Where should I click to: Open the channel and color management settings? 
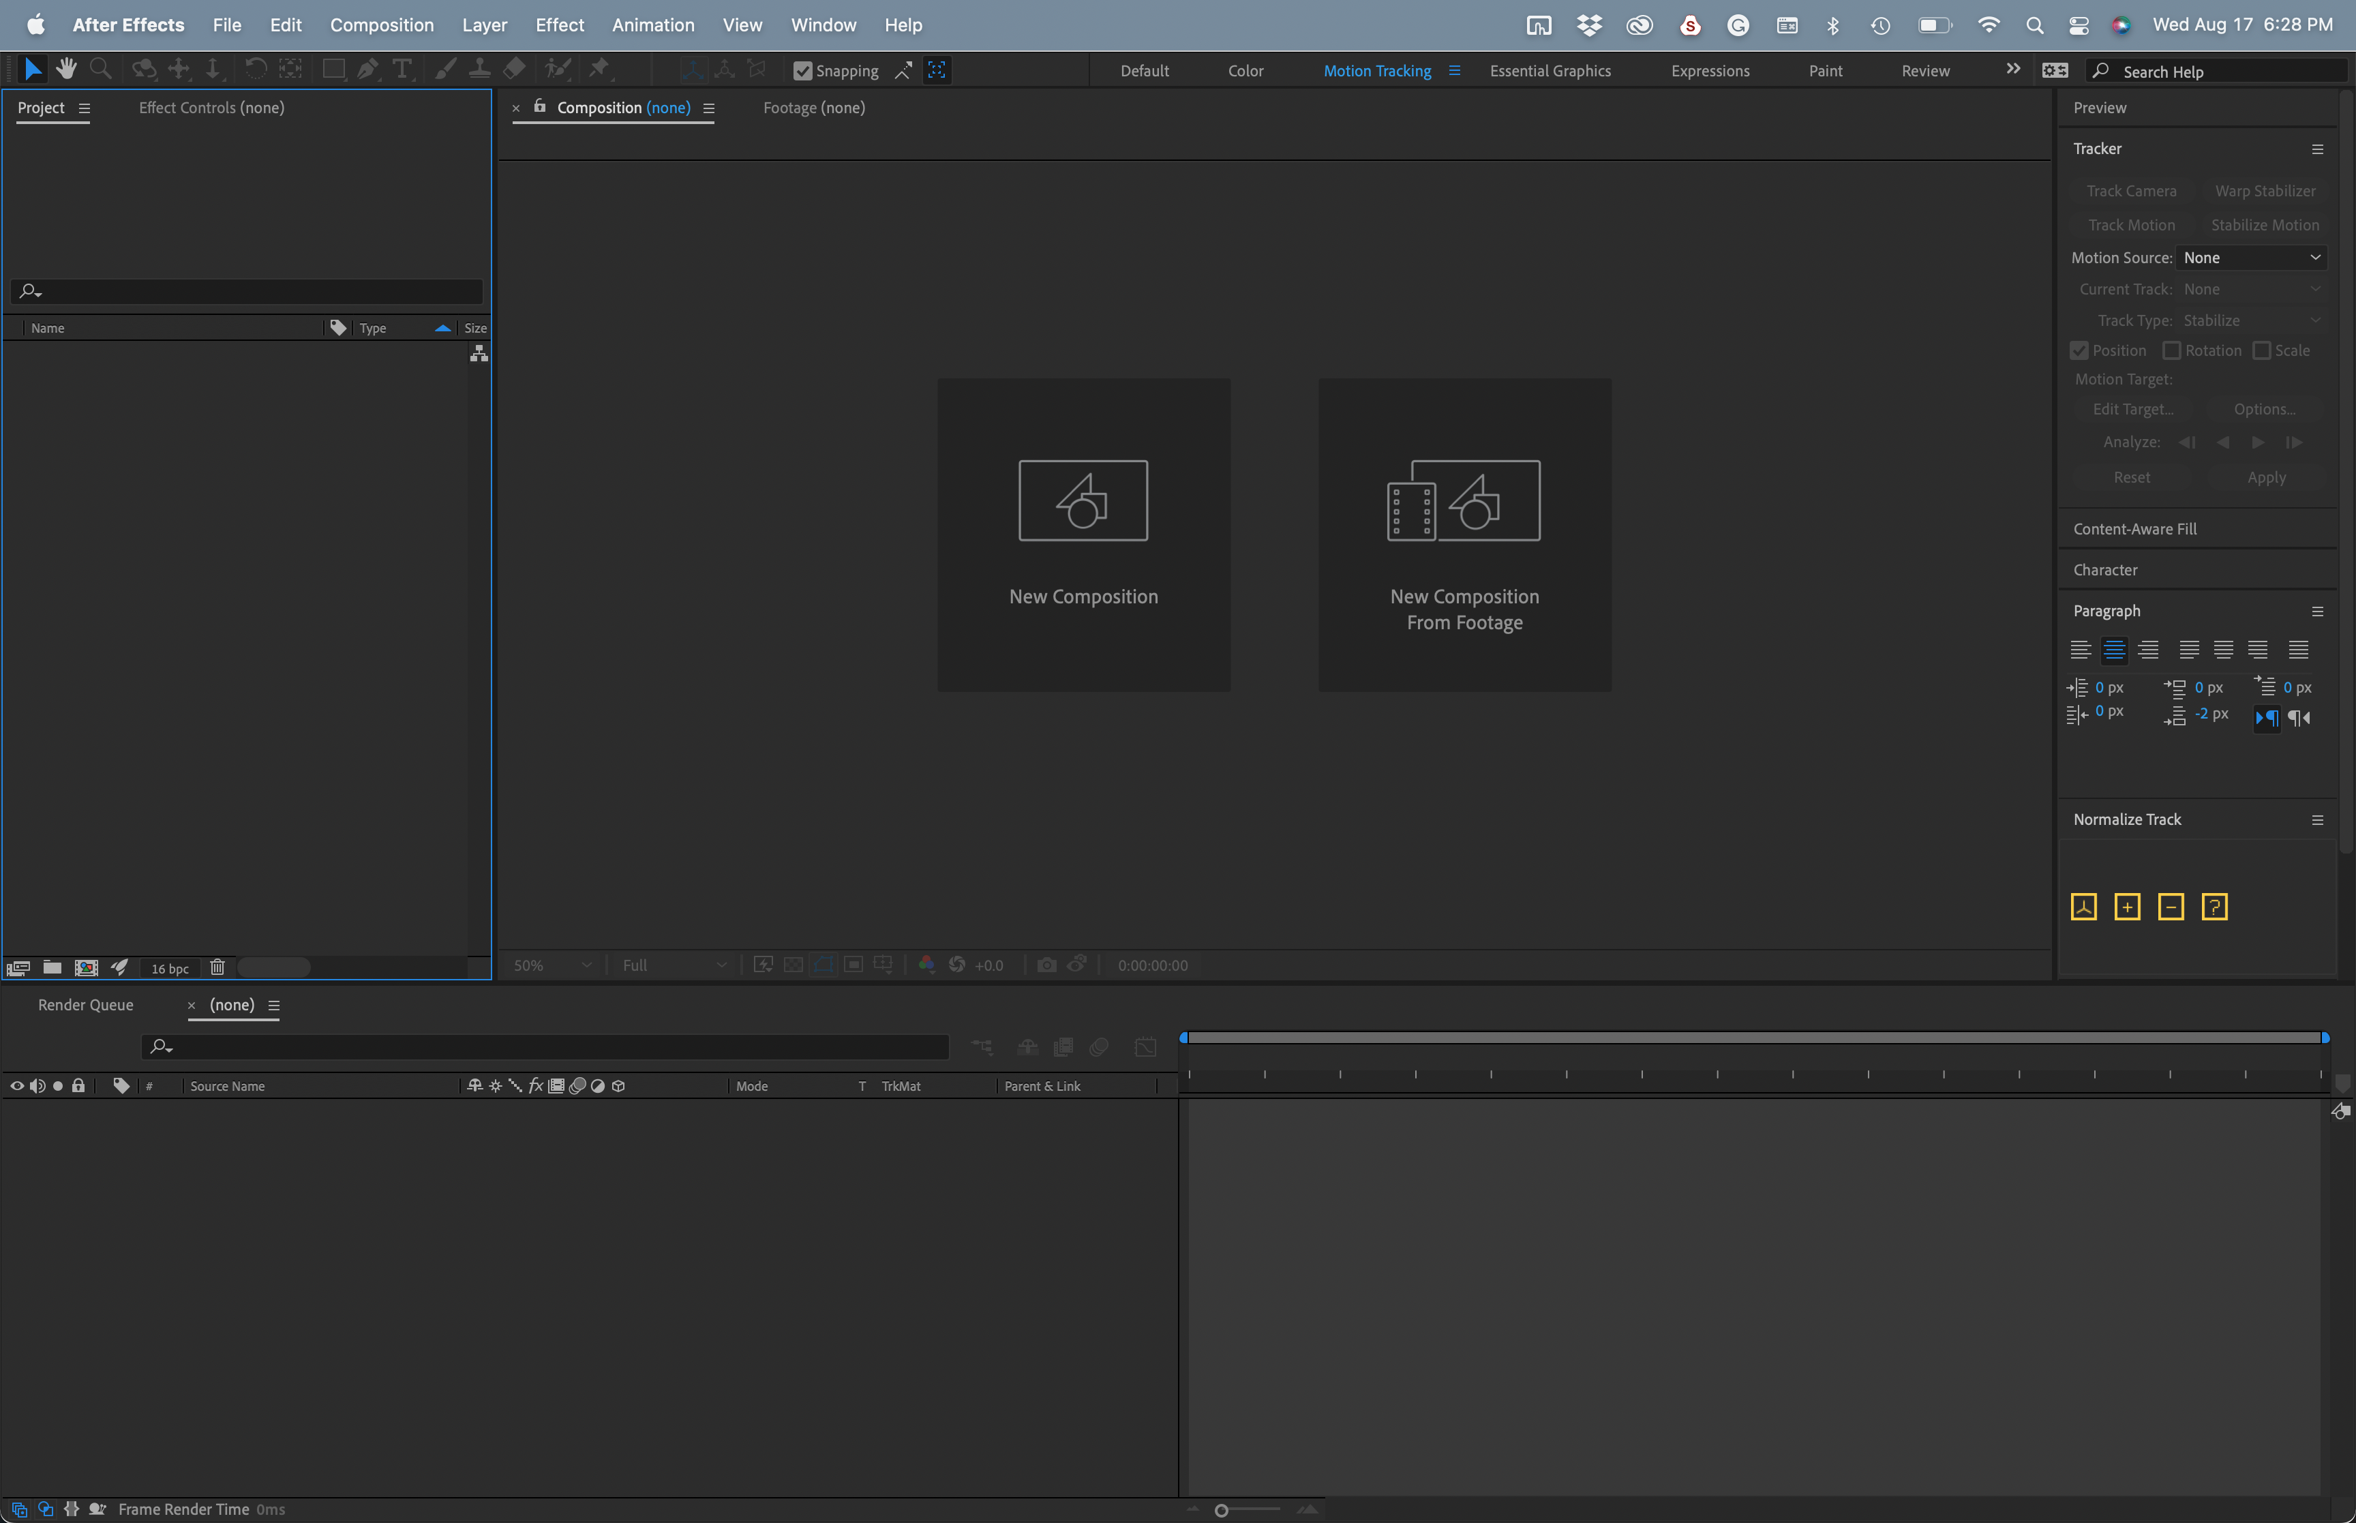[x=925, y=964]
